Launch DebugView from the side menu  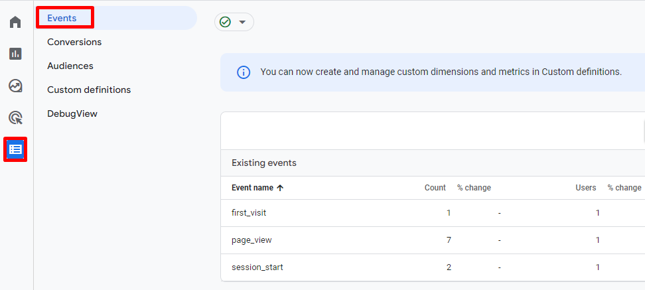point(72,113)
